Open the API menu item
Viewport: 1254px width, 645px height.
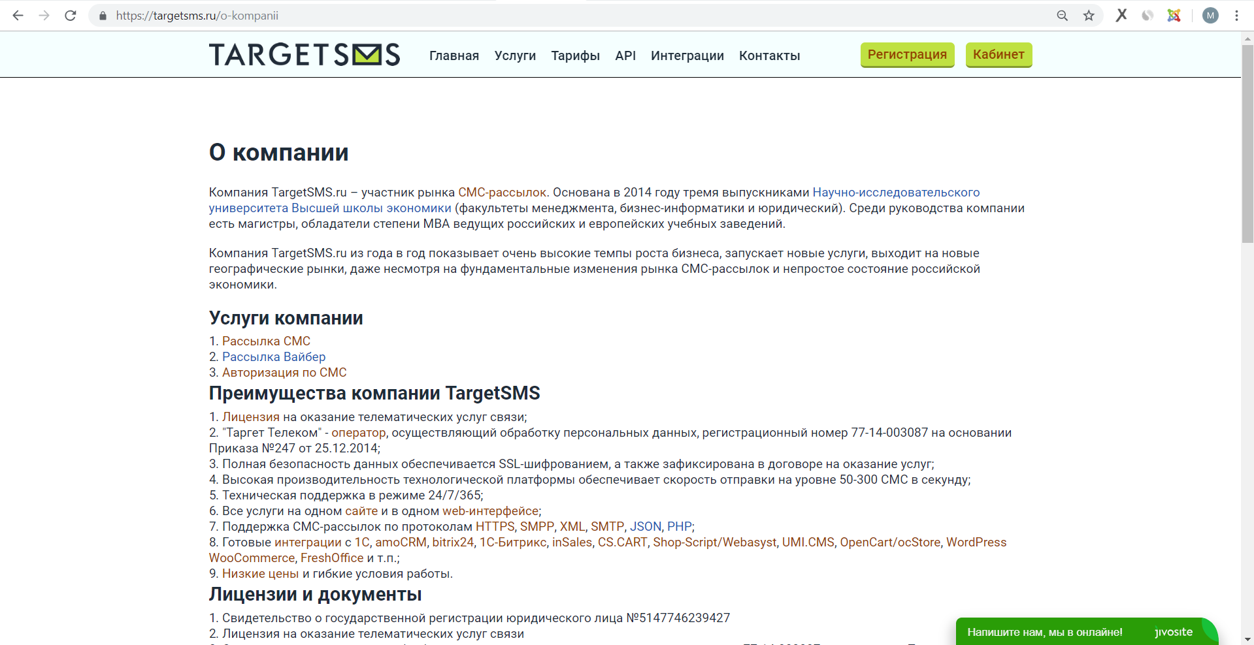(x=625, y=55)
